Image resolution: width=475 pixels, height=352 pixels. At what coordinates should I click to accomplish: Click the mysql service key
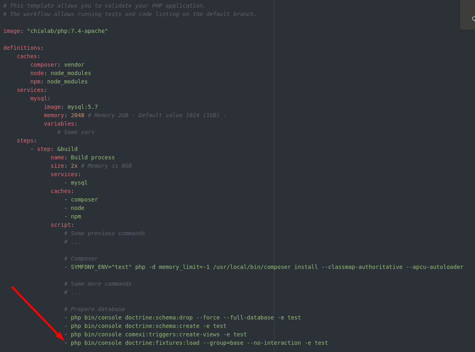[x=39, y=98]
